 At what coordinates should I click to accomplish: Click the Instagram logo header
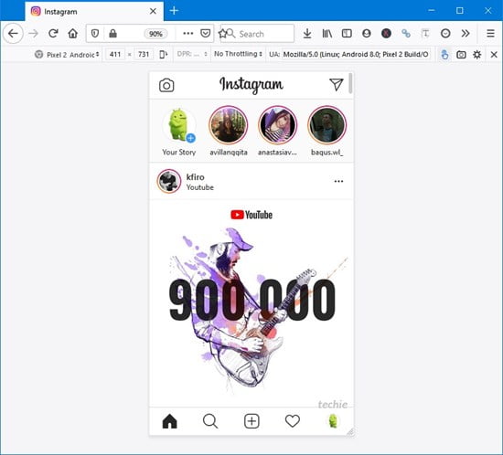tap(251, 85)
